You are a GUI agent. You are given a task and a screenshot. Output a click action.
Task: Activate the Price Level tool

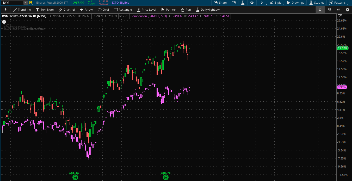[x=146, y=10]
